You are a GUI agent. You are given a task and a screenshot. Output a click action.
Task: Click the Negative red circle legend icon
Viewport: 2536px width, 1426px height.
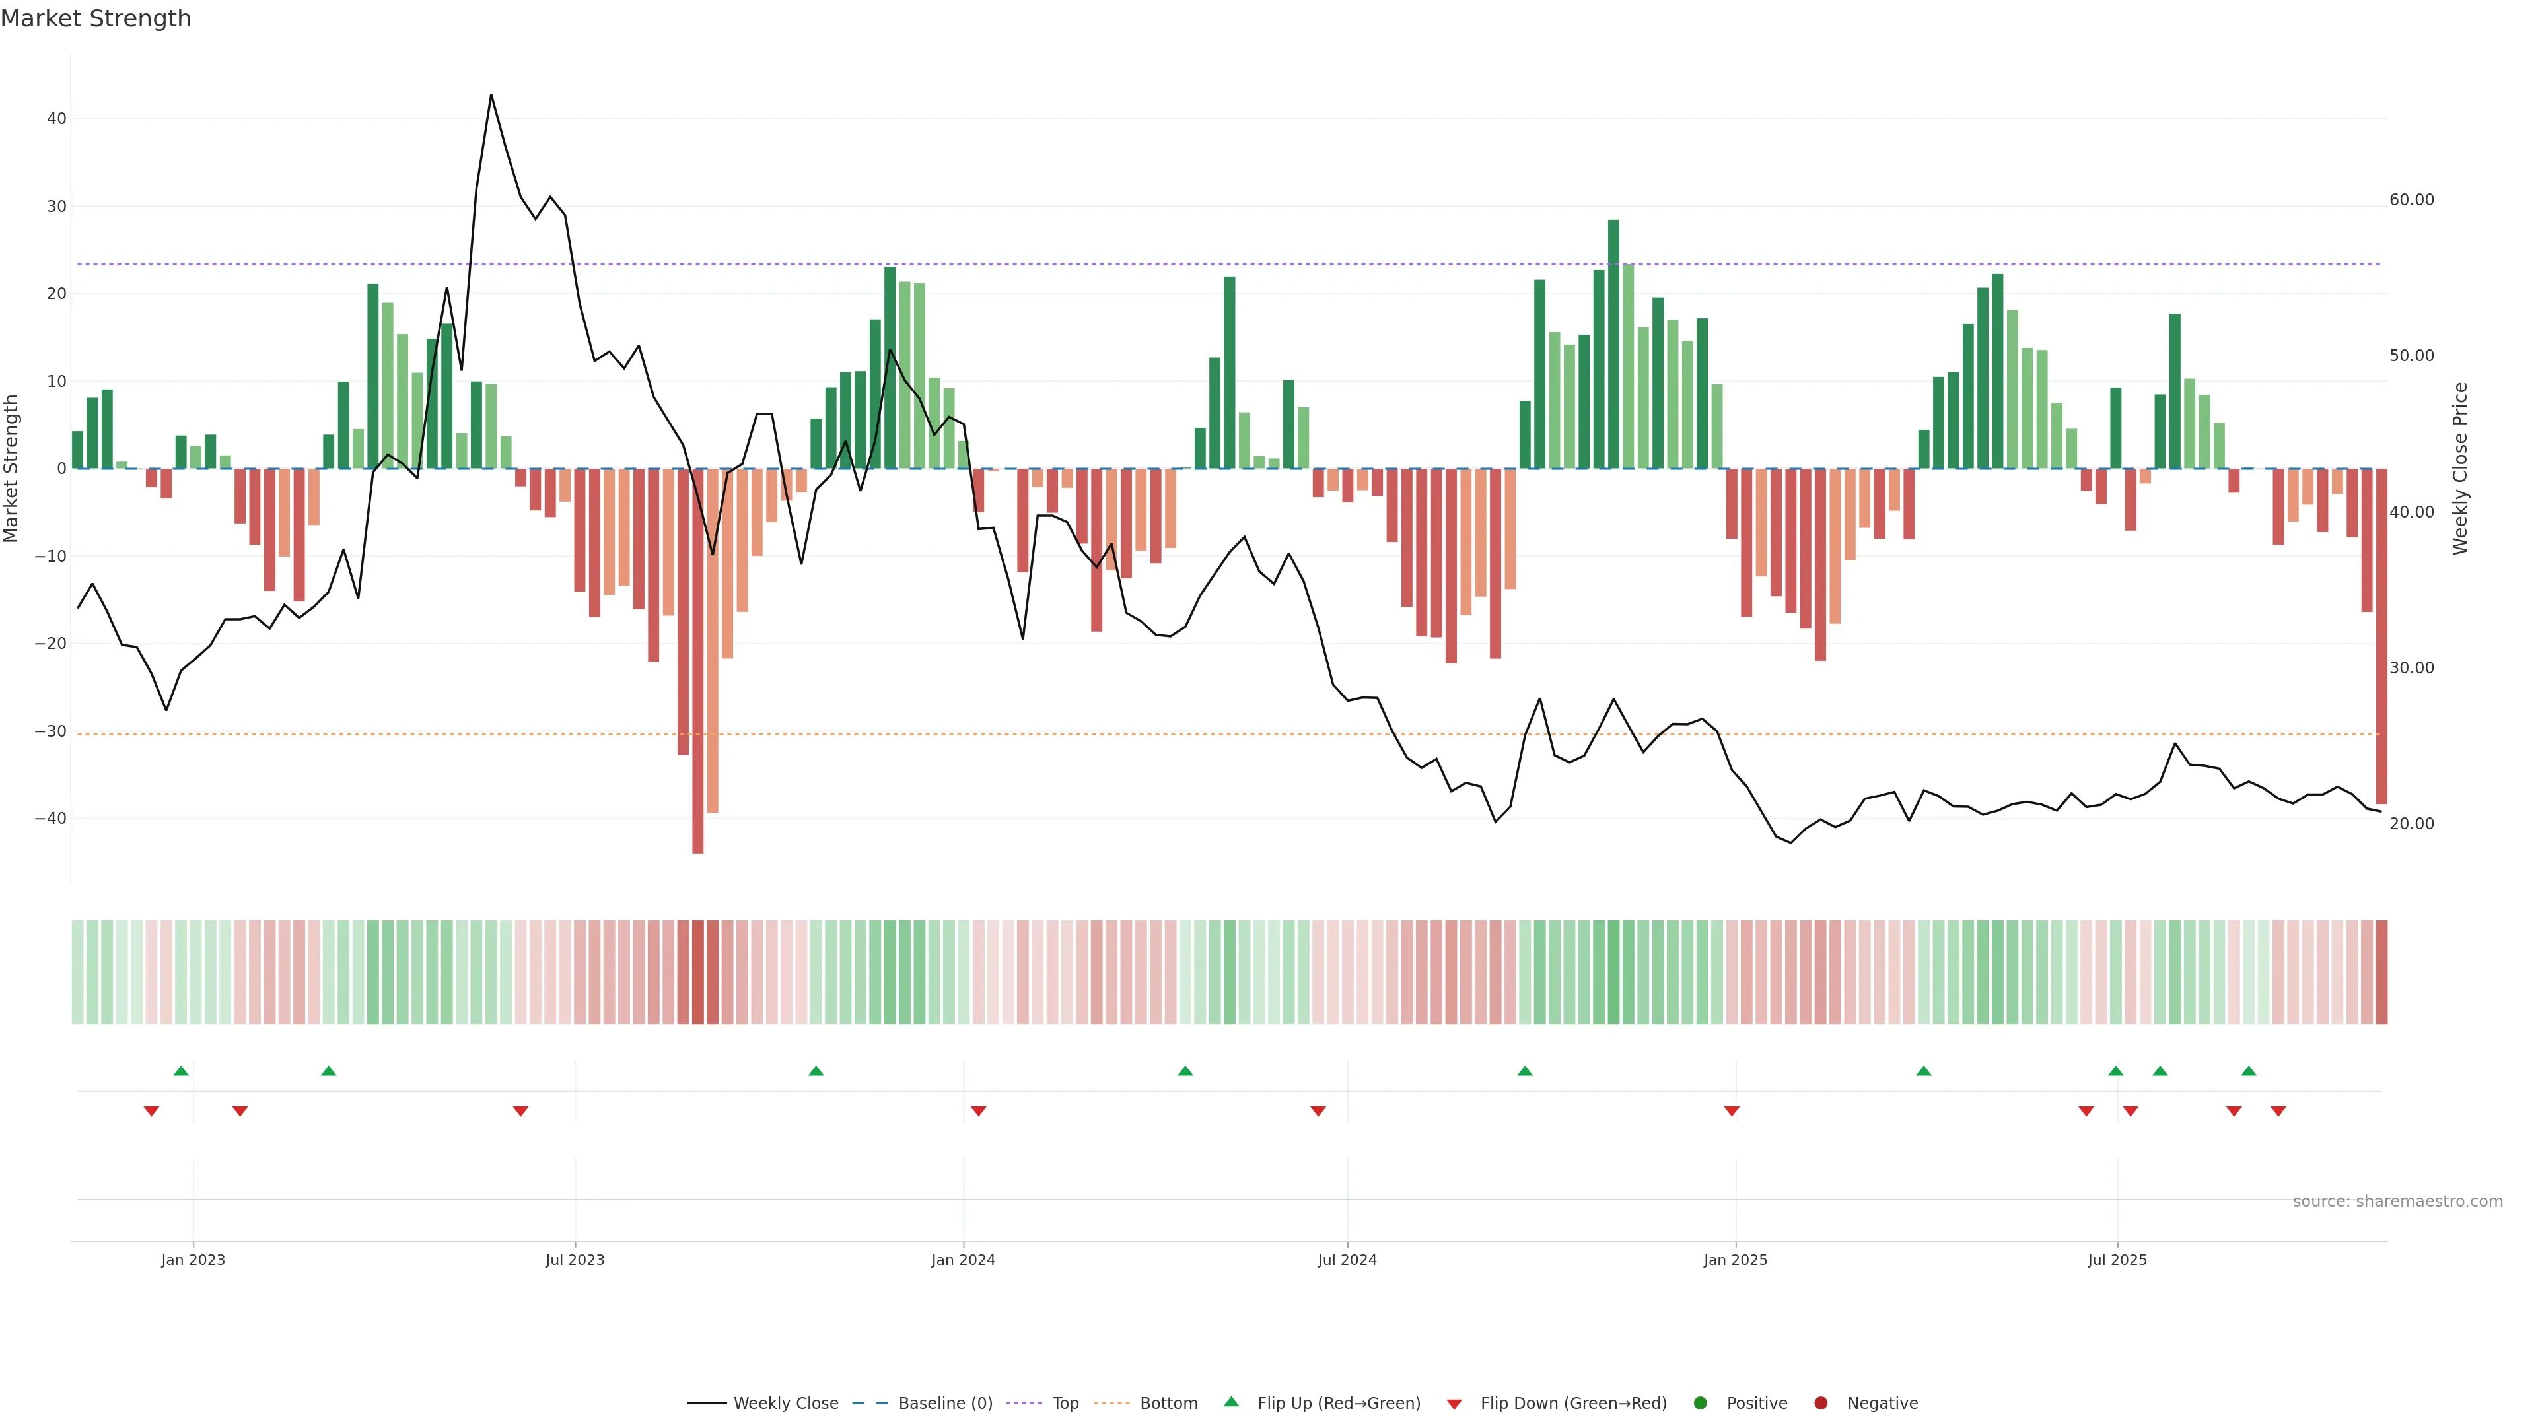coord(1820,1402)
